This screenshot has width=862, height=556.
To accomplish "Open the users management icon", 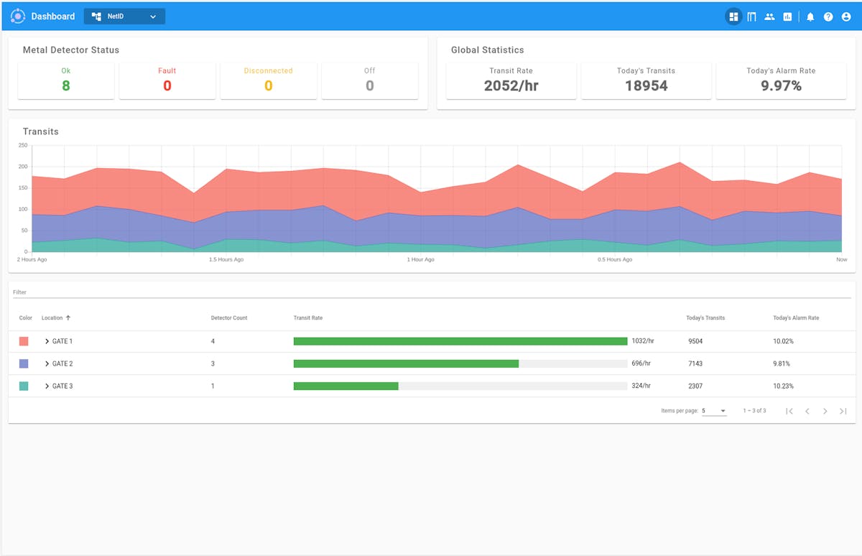I will coord(769,16).
